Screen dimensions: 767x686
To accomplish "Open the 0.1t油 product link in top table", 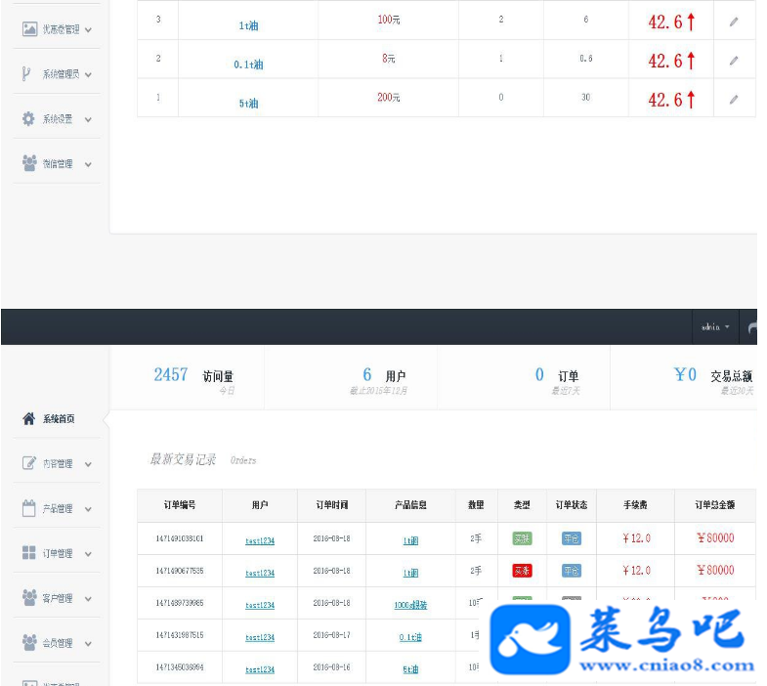I will point(248,64).
